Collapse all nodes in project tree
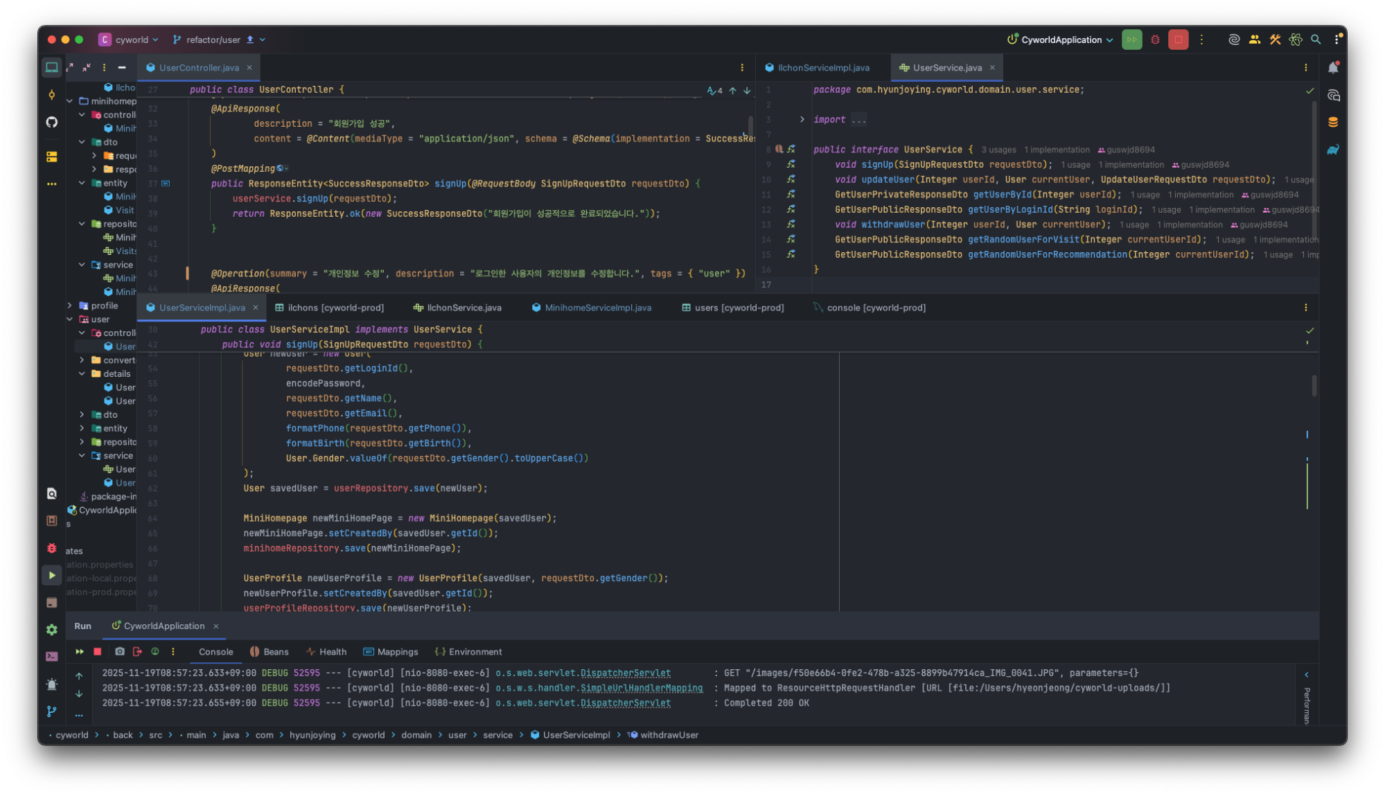Image resolution: width=1385 pixels, height=796 pixels. (x=87, y=67)
